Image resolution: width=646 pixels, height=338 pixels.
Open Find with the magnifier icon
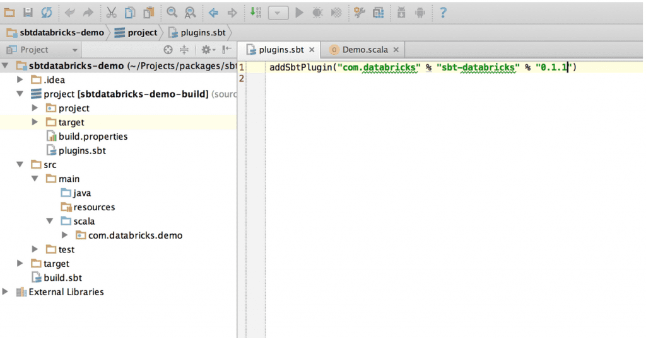tap(172, 12)
